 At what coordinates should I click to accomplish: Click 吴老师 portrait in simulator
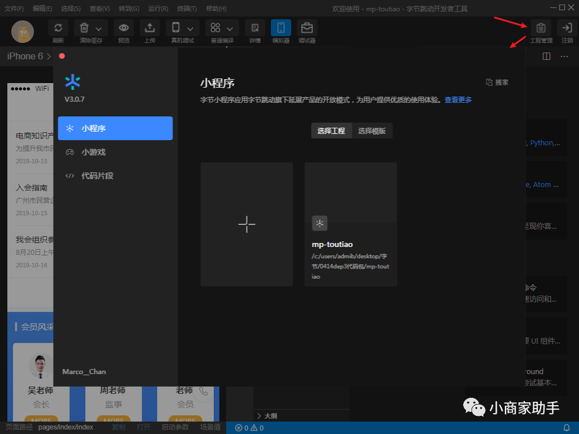click(41, 366)
